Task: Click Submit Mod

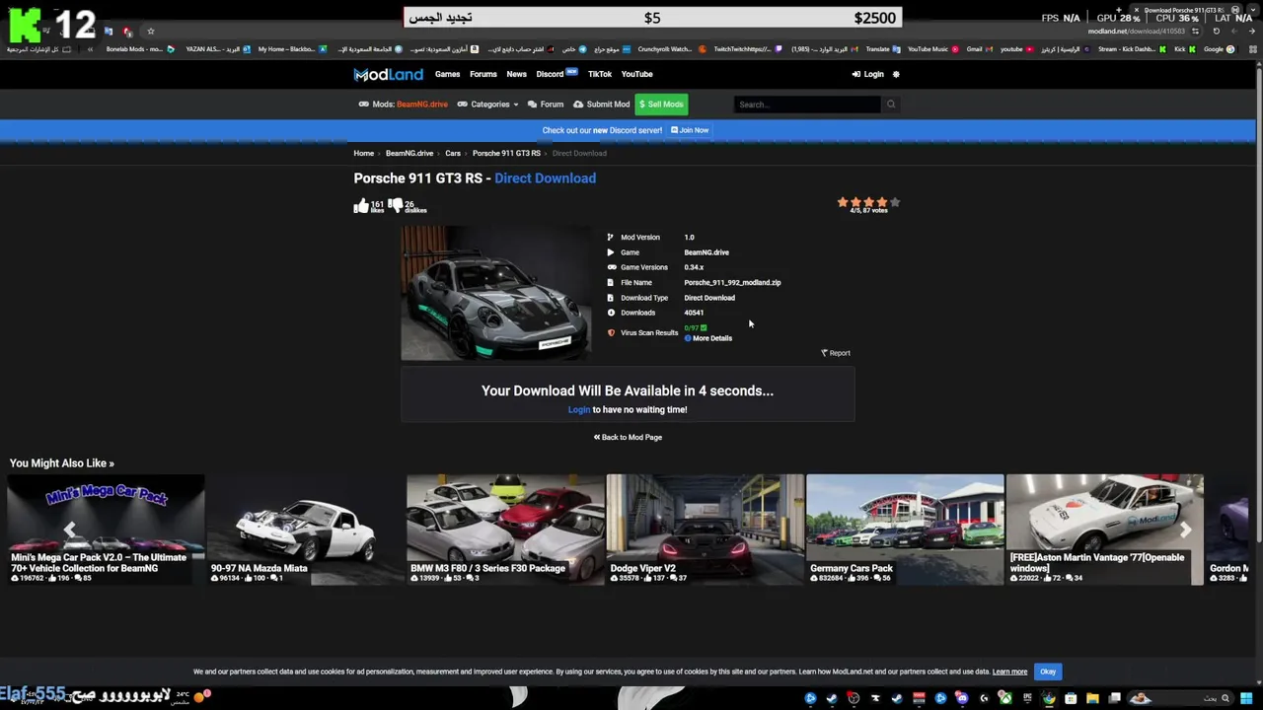Action: pyautogui.click(x=601, y=104)
